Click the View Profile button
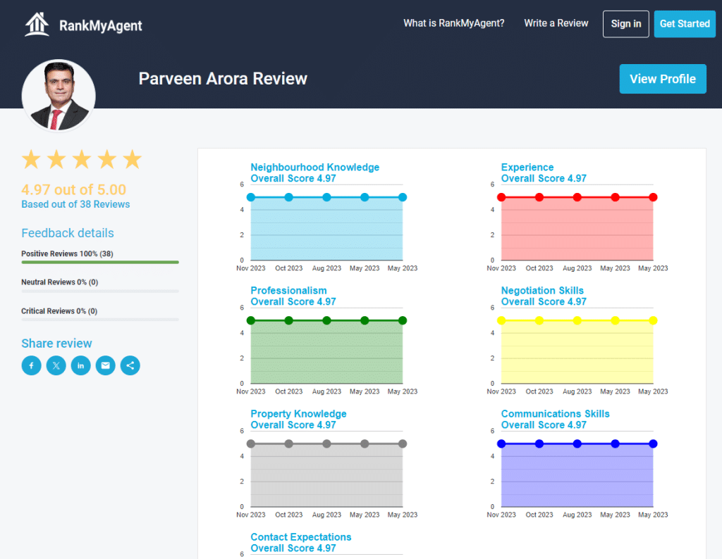722x559 pixels. click(x=663, y=79)
